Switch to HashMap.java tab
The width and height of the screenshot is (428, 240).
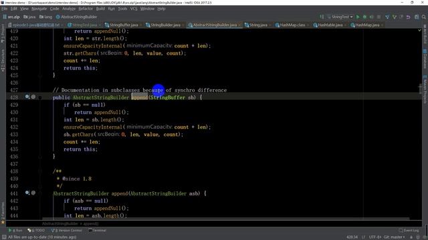click(x=367, y=25)
